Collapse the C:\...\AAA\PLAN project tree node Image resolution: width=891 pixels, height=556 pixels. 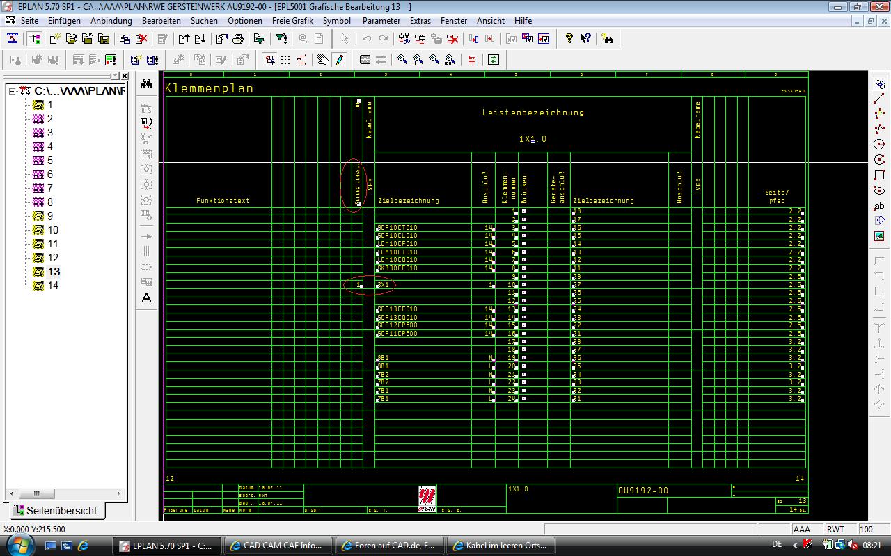12,91
